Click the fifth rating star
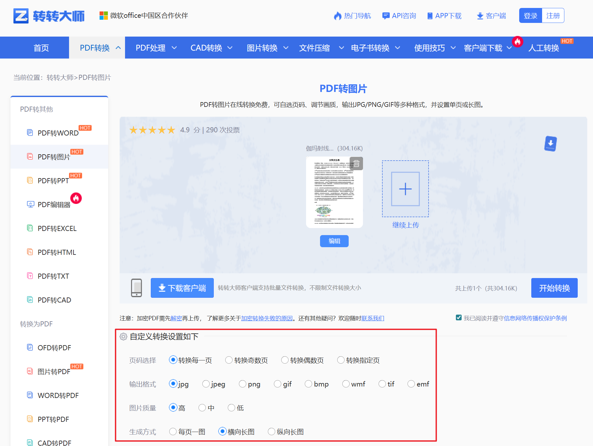The height and width of the screenshot is (446, 593). point(171,130)
